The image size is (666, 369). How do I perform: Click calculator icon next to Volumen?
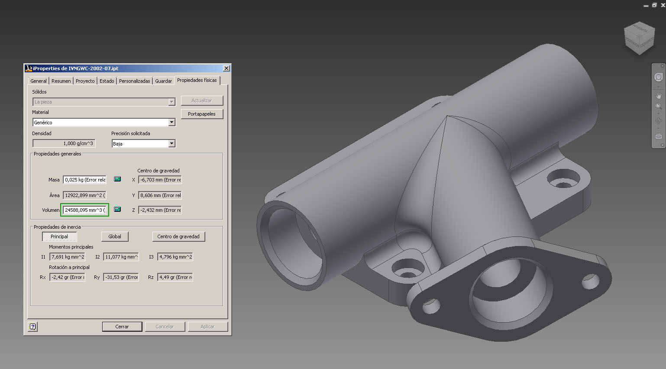pos(117,209)
